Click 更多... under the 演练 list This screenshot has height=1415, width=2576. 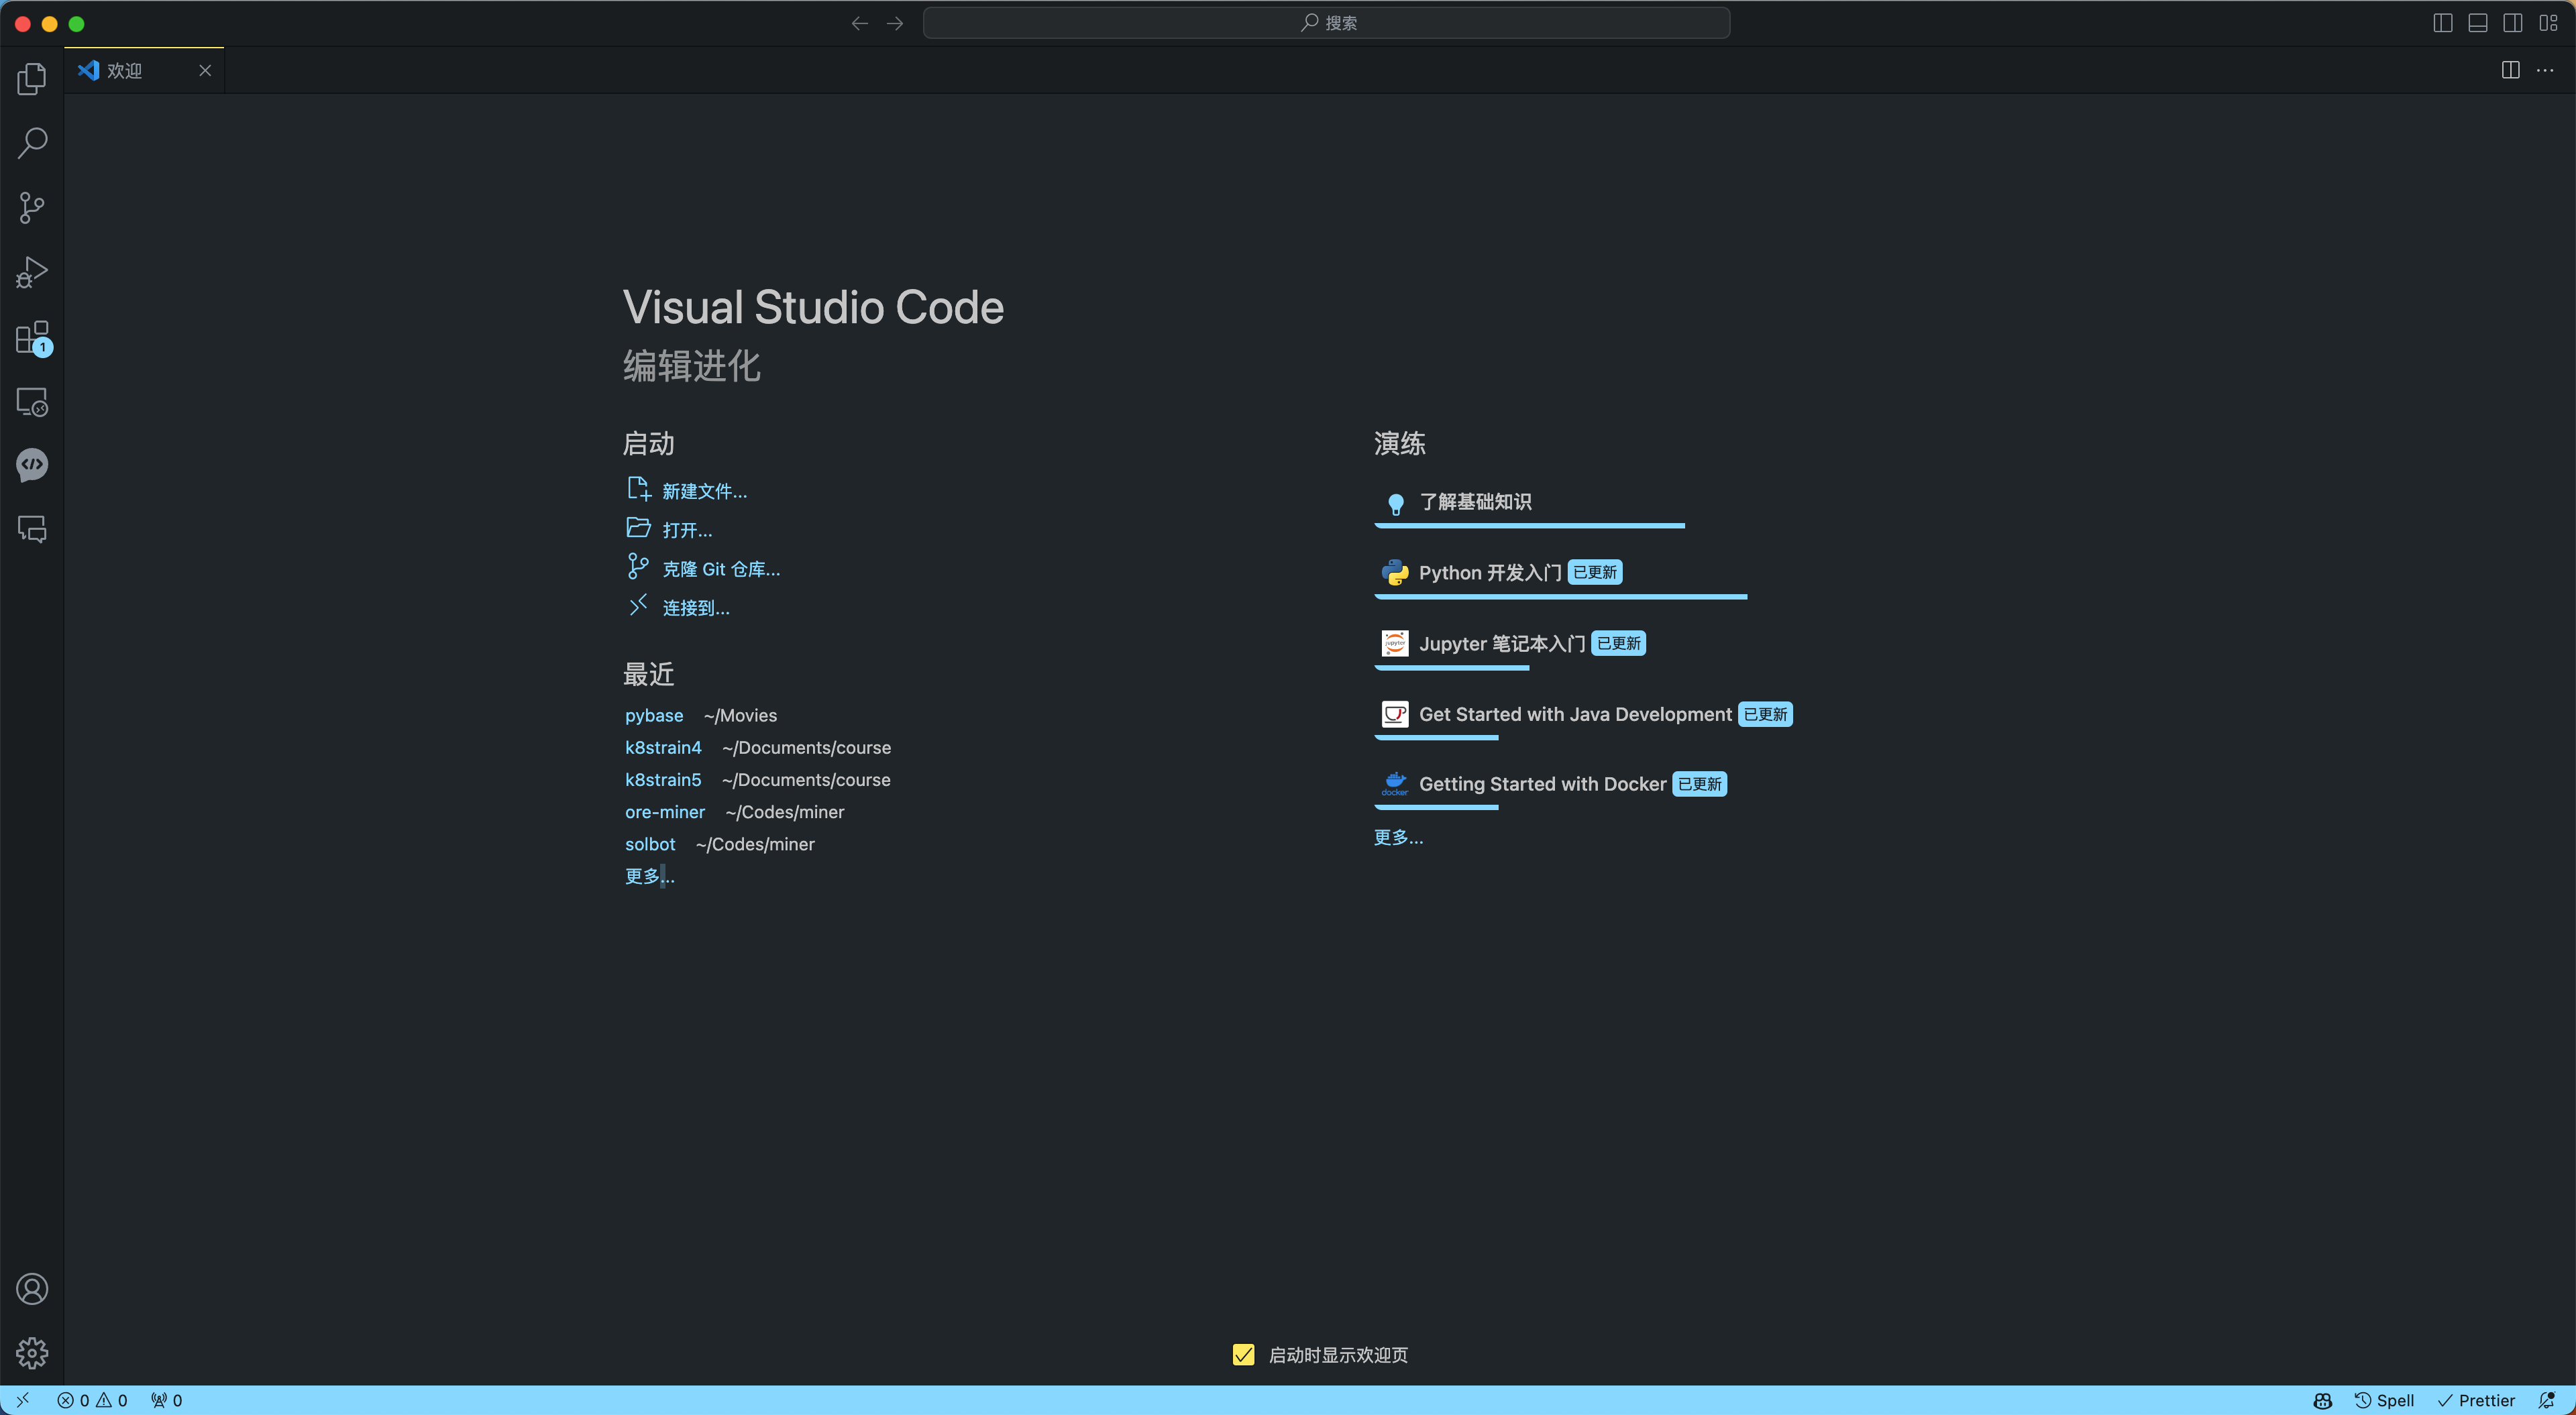tap(1398, 837)
